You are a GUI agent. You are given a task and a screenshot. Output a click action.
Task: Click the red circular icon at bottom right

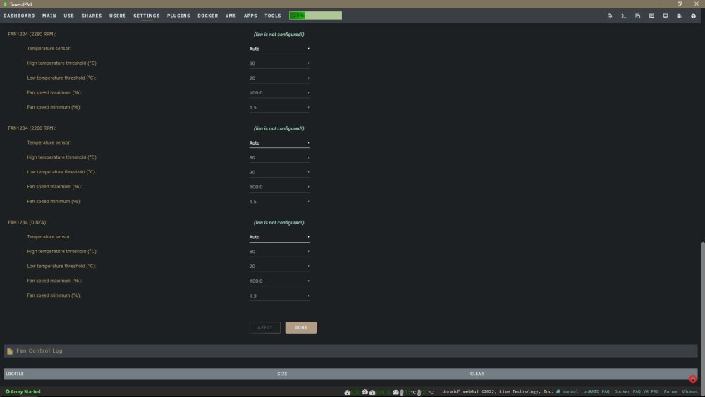pyautogui.click(x=693, y=379)
